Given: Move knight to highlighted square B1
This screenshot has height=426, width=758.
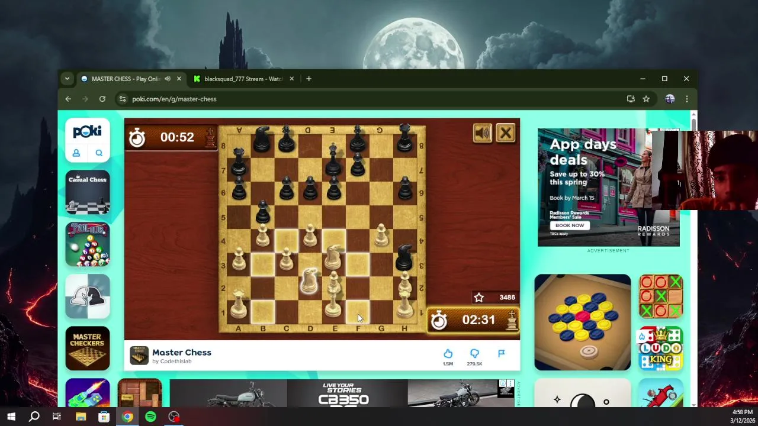Looking at the screenshot, I should 262,311.
